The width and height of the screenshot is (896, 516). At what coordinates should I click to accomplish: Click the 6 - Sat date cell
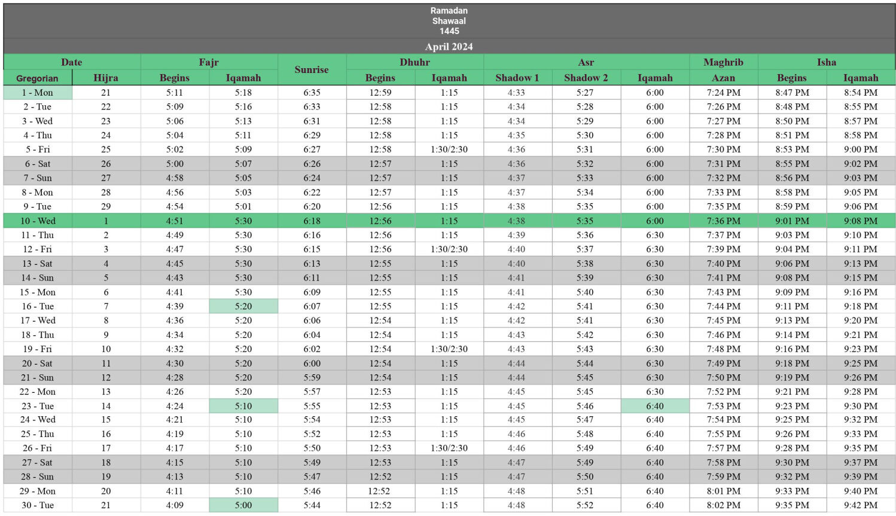[38, 164]
